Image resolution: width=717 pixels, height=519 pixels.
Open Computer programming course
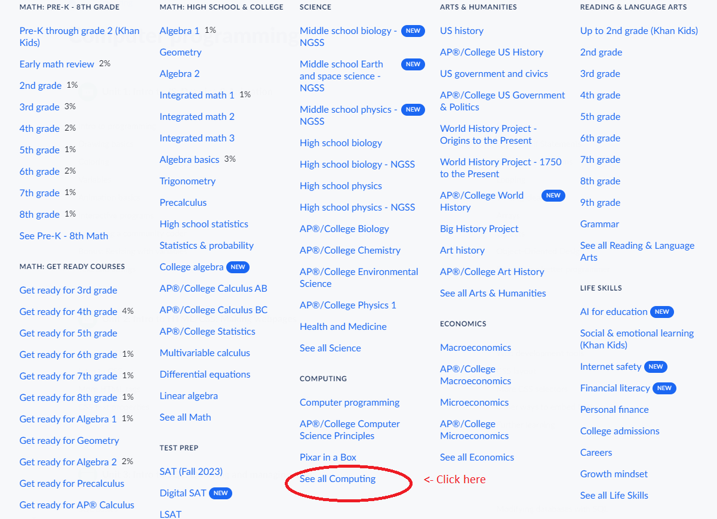point(349,403)
